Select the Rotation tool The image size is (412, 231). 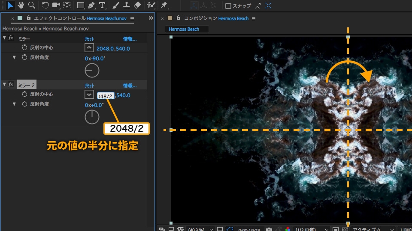coord(45,5)
